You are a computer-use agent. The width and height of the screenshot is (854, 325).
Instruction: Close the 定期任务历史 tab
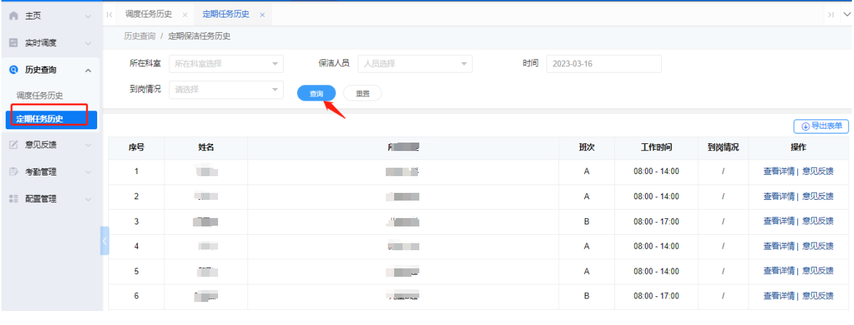click(x=262, y=15)
